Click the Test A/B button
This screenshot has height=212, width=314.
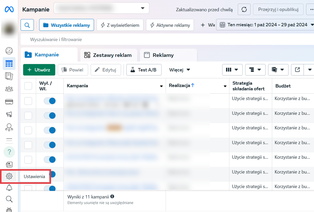click(144, 70)
